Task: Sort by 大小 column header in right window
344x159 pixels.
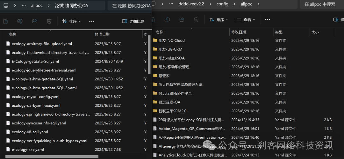Action: click(x=315, y=32)
